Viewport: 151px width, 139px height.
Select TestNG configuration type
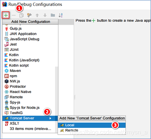(x=29, y=113)
